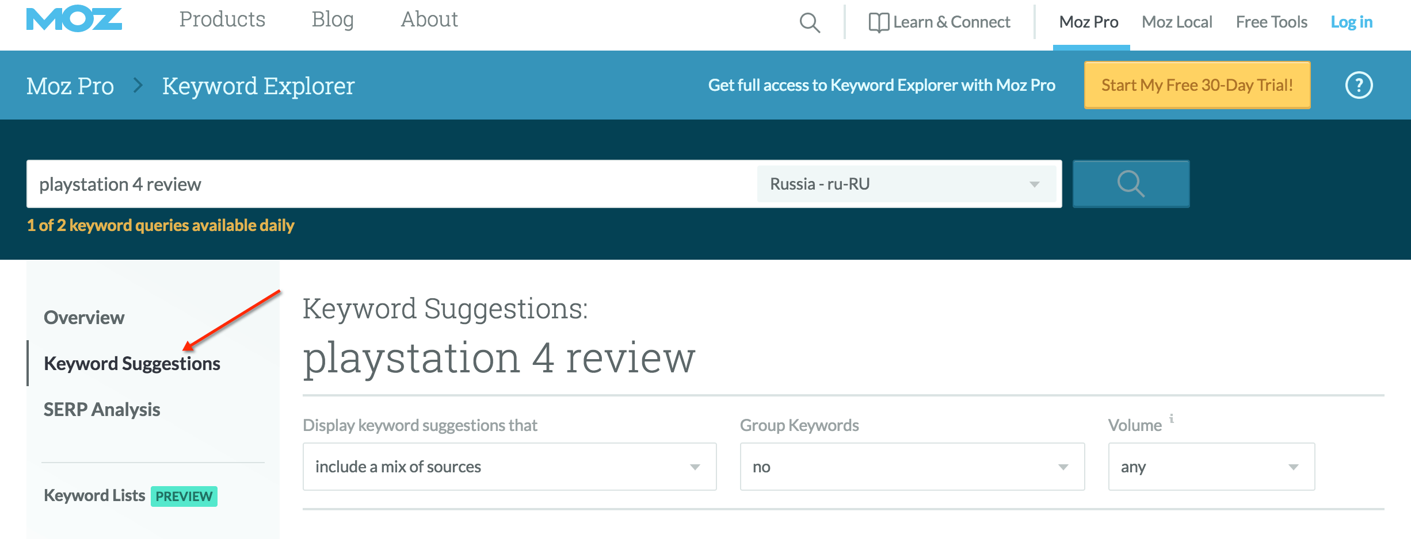
Task: Switch to the Moz Local tab
Action: (1177, 22)
